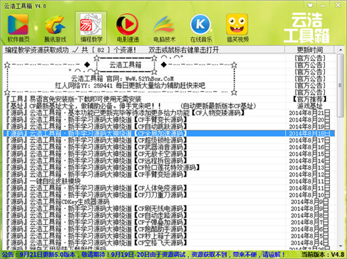Viewport: 347px width, 259px height.
Task: Click the date cell 2014年8月12日
Action: tap(310, 174)
